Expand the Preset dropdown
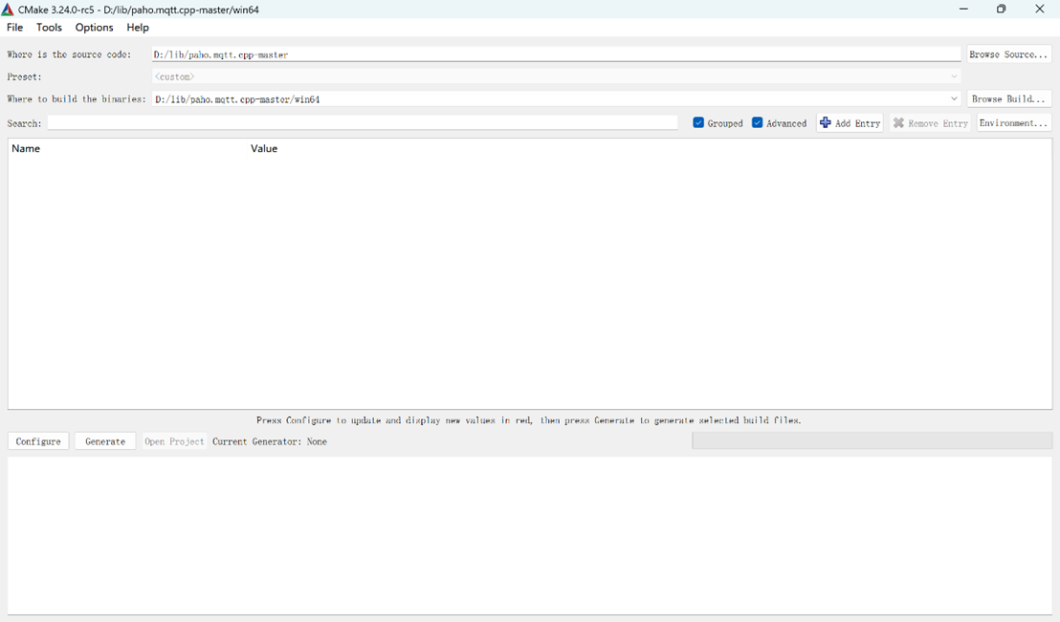The image size is (1060, 622). 954,76
